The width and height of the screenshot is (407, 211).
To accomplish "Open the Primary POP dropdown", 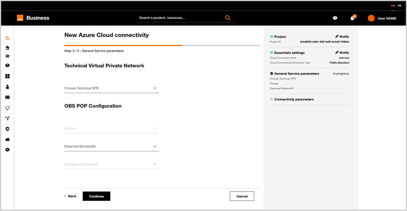I will point(112,128).
